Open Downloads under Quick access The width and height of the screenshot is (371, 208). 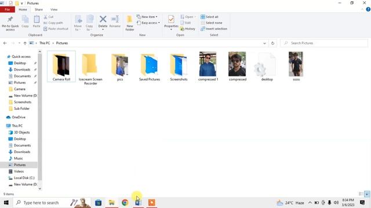click(22, 69)
